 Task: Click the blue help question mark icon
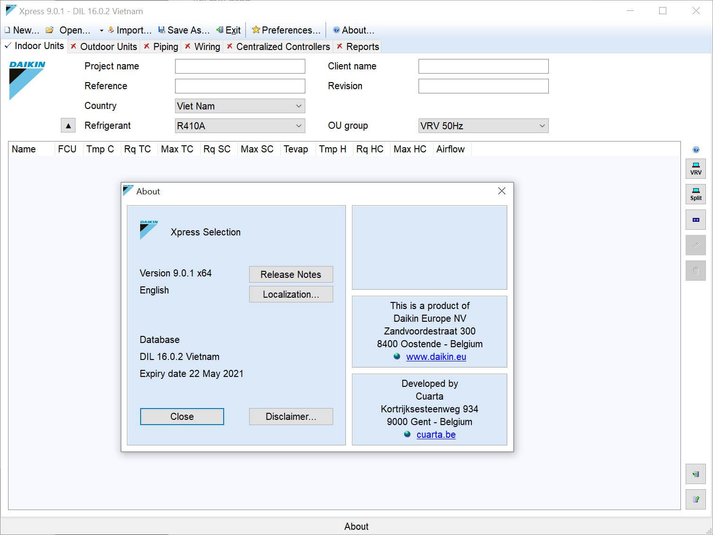[696, 150]
